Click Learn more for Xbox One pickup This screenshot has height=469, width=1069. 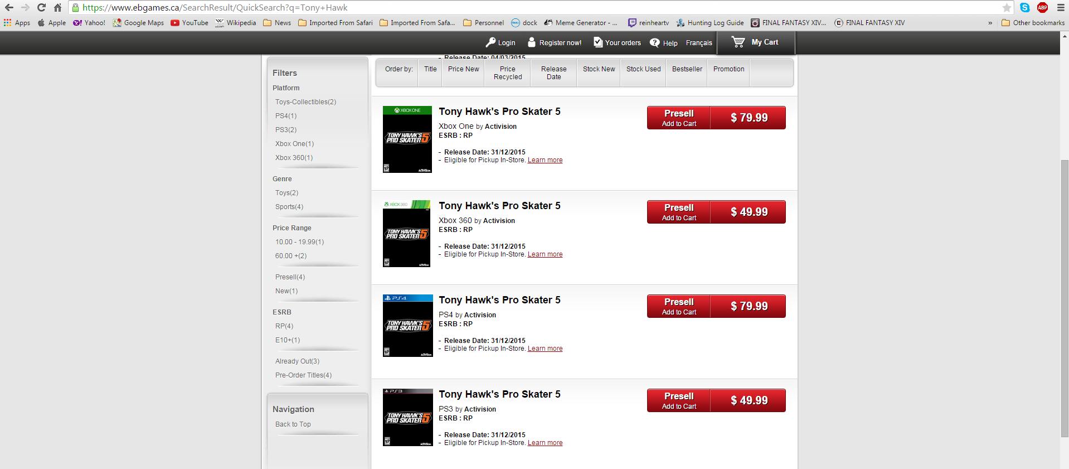coord(545,160)
